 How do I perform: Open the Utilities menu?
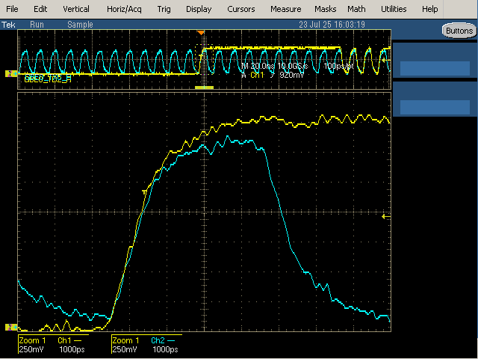[x=394, y=9]
